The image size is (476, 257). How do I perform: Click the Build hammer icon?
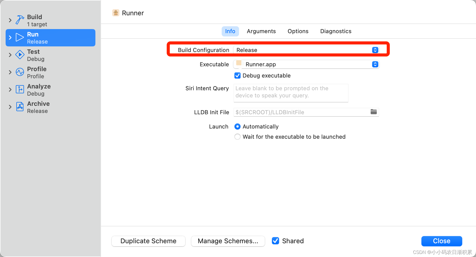(20, 20)
